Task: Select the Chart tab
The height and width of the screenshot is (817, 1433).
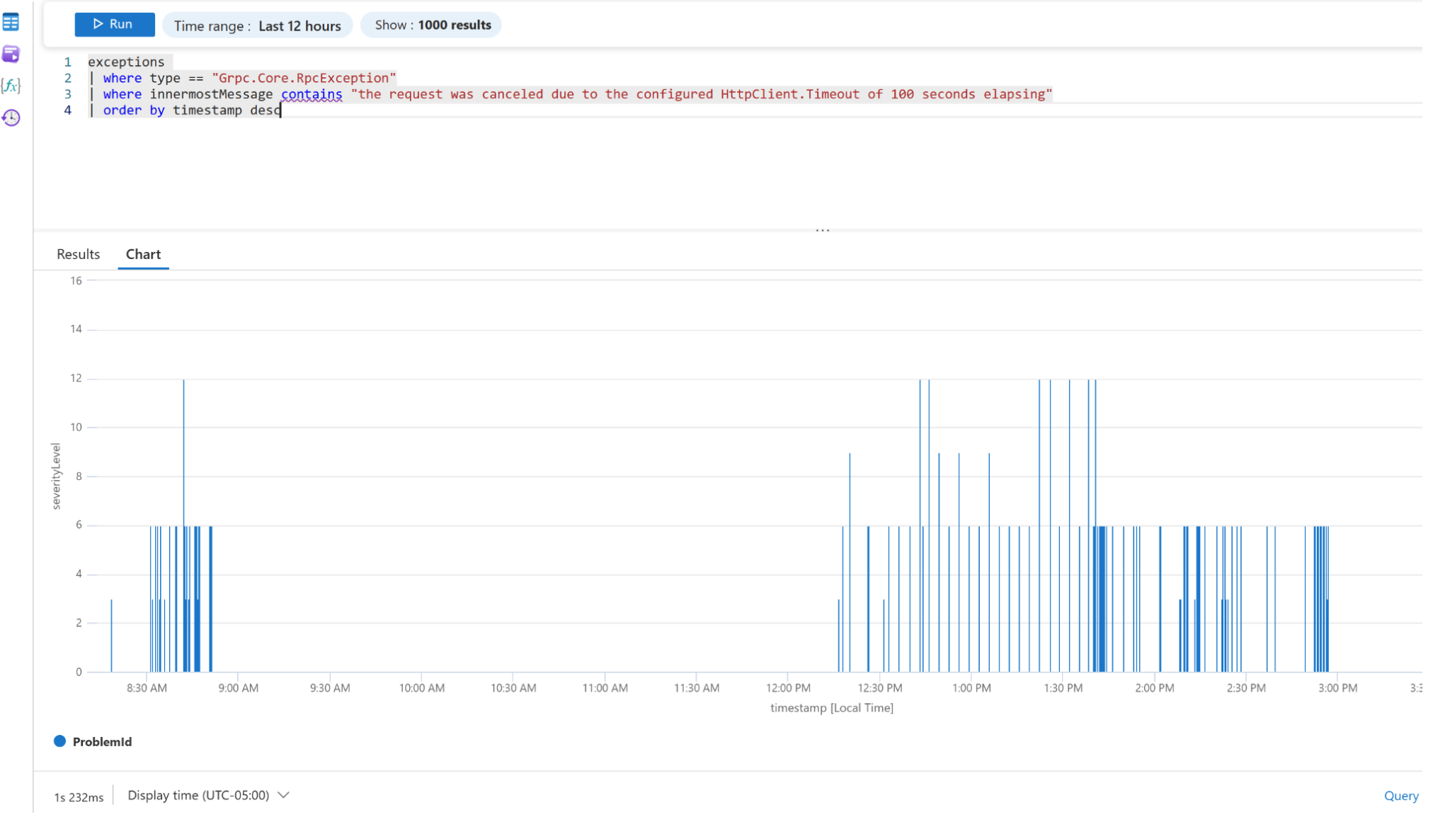Action: tap(143, 254)
